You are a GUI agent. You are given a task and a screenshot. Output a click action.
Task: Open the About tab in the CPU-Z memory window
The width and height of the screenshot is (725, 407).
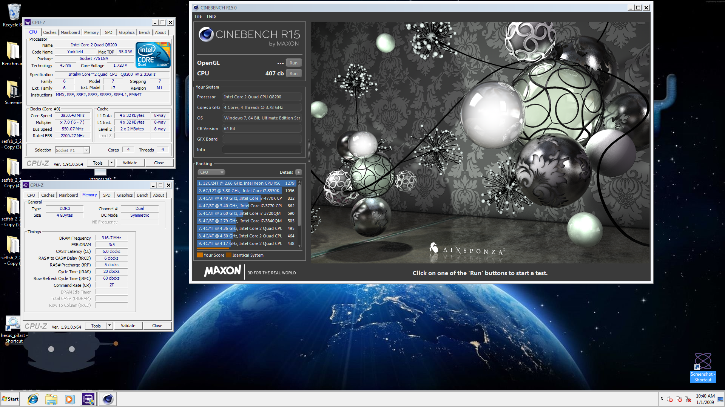(159, 195)
